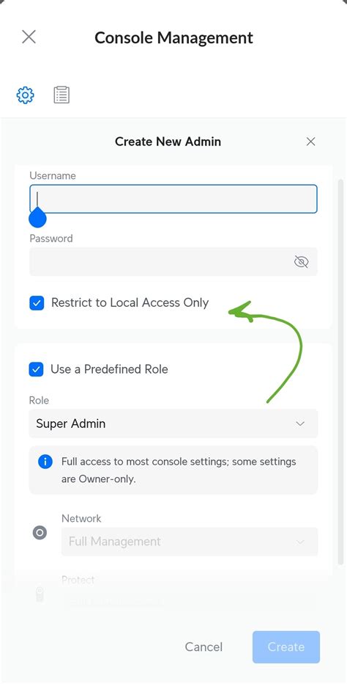Expand the Network Full Management dropdown
The width and height of the screenshot is (347, 684).
tap(190, 542)
